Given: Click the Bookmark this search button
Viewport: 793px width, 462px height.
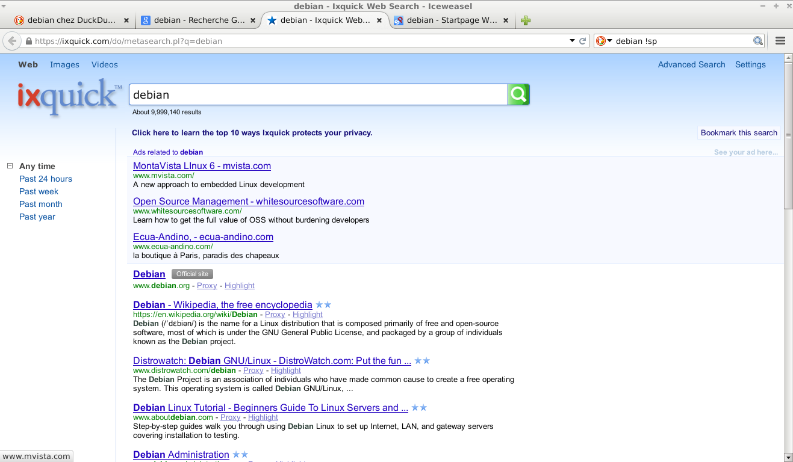Looking at the screenshot, I should (739, 133).
